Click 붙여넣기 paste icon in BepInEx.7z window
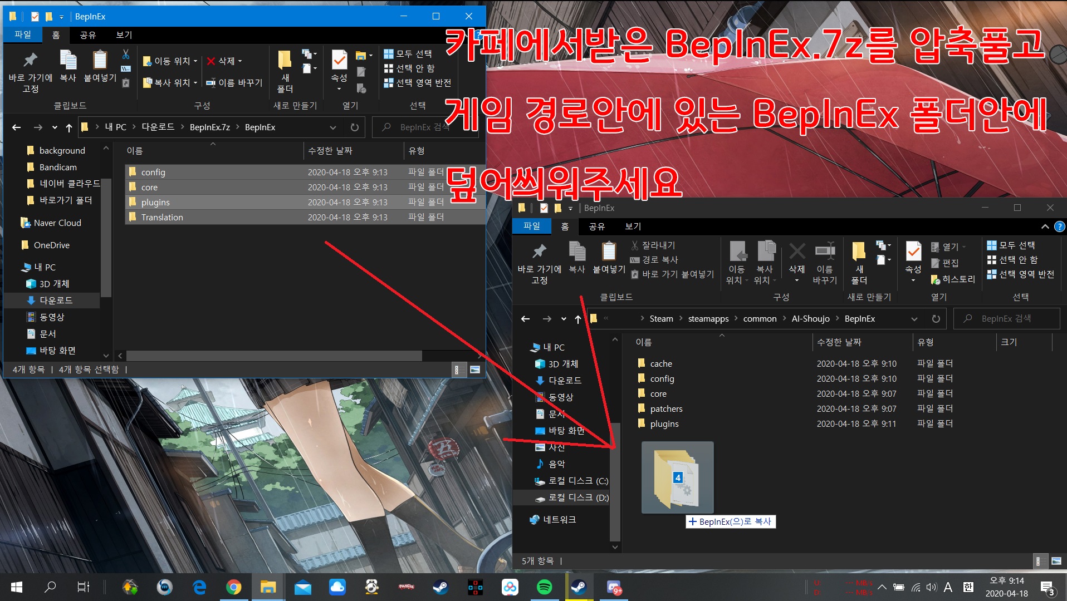Image resolution: width=1067 pixels, height=601 pixels. coord(100,66)
